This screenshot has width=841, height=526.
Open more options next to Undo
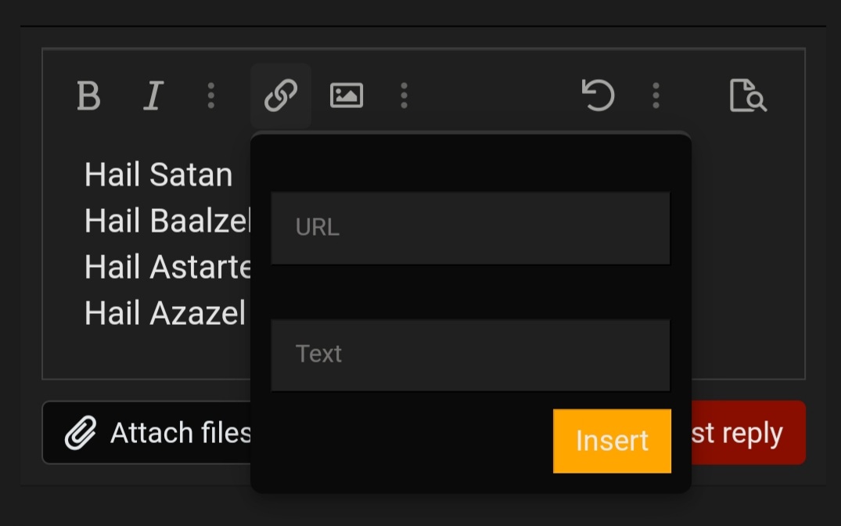click(656, 95)
